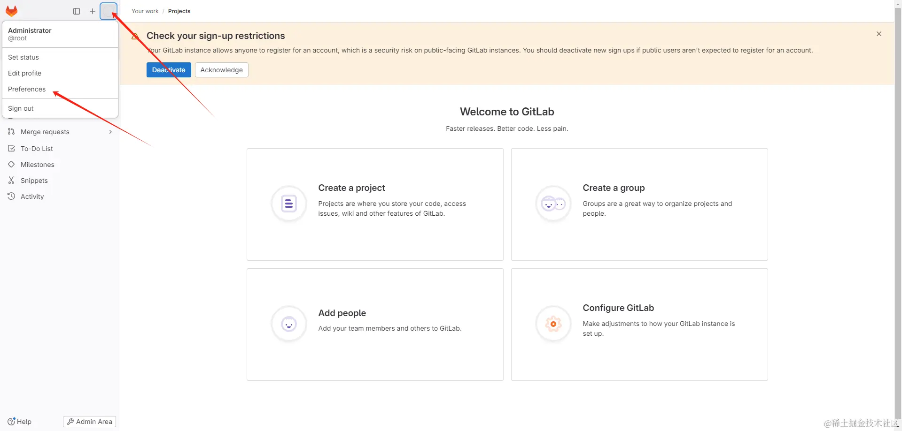The width and height of the screenshot is (902, 431).
Task: Click the Acknowledge button
Action: (222, 70)
